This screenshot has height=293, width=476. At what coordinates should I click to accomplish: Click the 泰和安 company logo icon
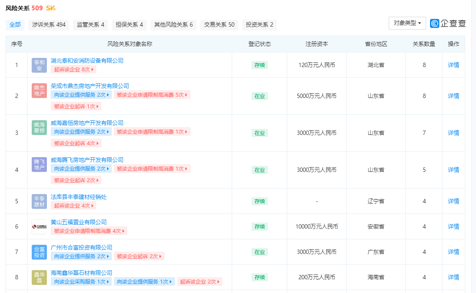tap(39, 65)
